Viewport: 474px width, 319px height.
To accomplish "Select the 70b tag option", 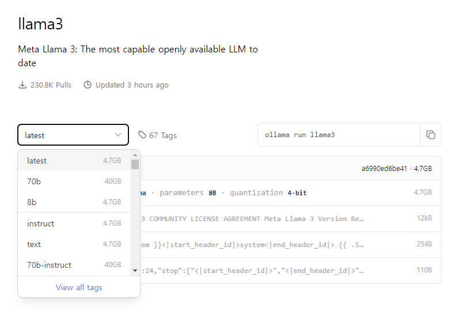I will pos(74,181).
